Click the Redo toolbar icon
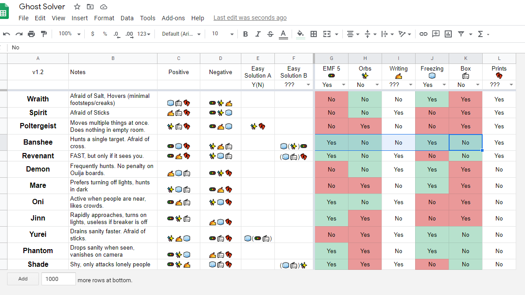Image resolution: width=525 pixels, height=295 pixels. click(x=19, y=34)
